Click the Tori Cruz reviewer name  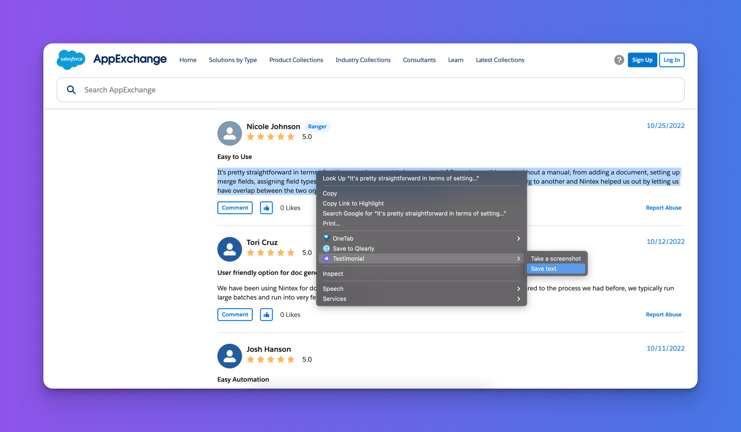tap(262, 242)
